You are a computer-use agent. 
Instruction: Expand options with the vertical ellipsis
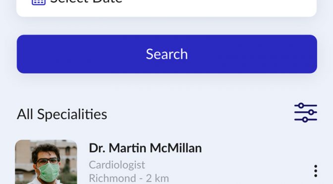(x=316, y=171)
